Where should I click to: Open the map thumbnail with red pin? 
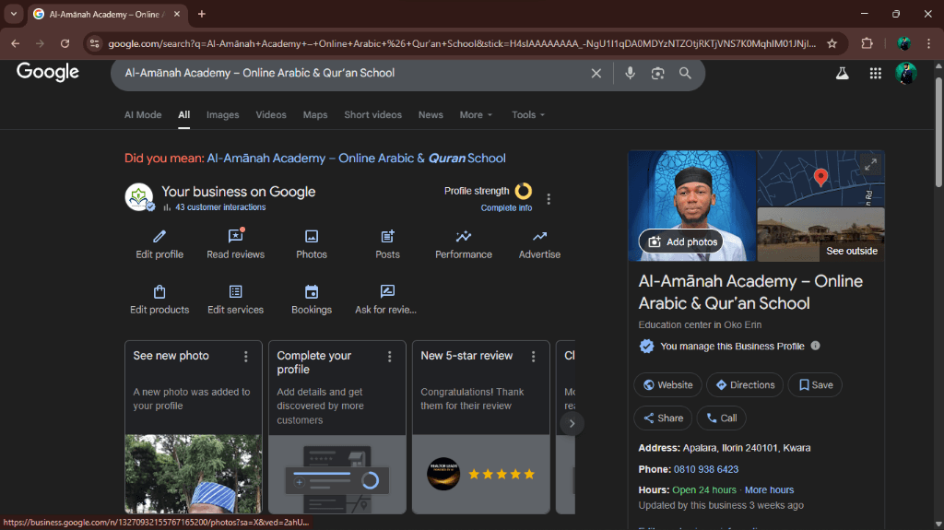click(x=820, y=178)
